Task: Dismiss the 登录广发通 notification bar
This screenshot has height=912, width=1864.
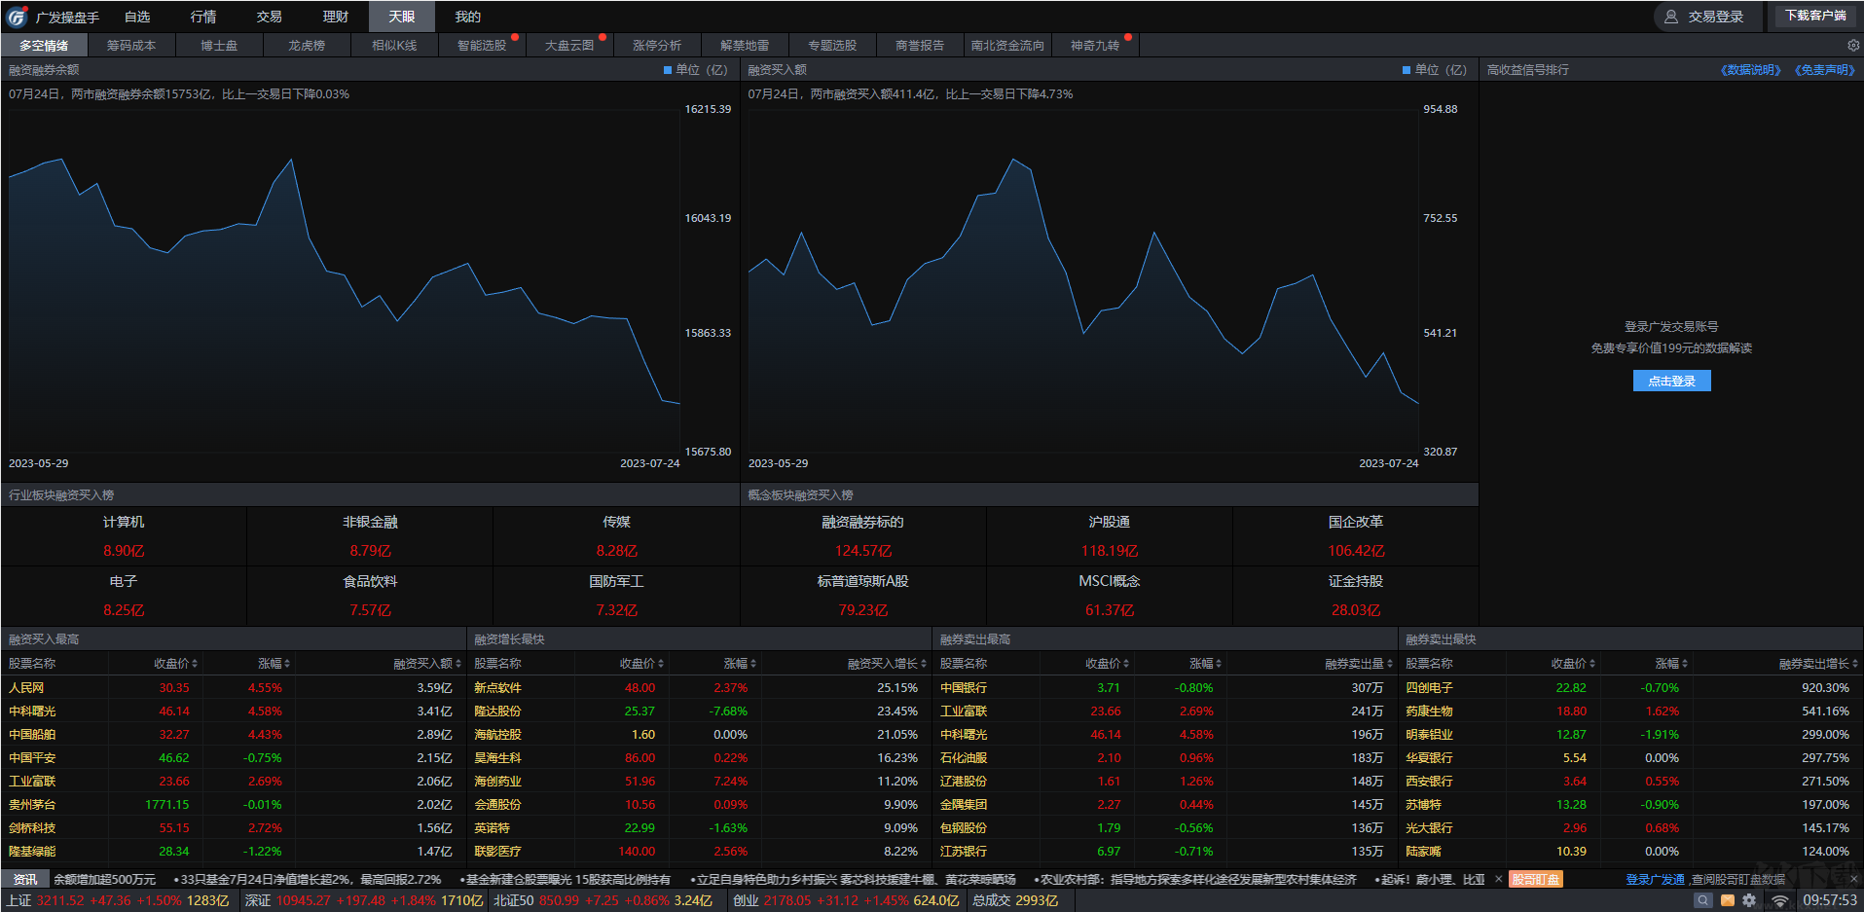Action: pos(1852,879)
